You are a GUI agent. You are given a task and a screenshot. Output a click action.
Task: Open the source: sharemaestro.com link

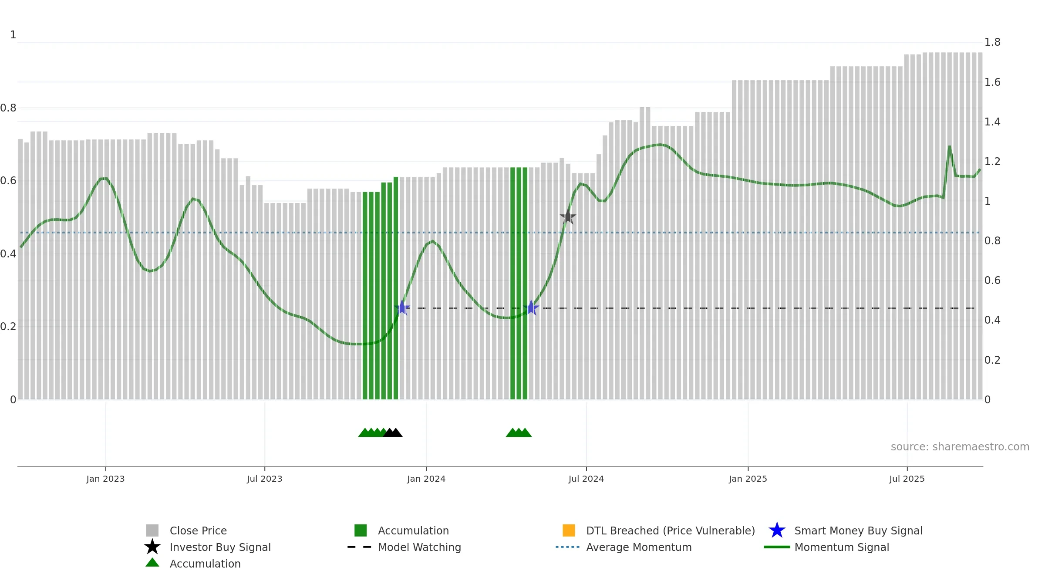(960, 447)
